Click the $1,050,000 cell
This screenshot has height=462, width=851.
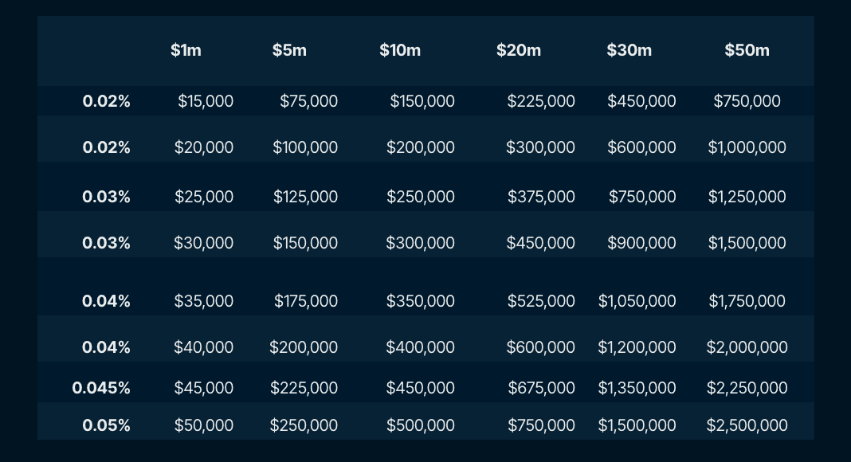[637, 301]
